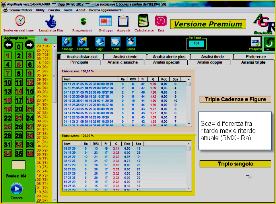This screenshot has height=204, width=276.
Task: Add number 17 to boules
Action: (x=19, y=100)
